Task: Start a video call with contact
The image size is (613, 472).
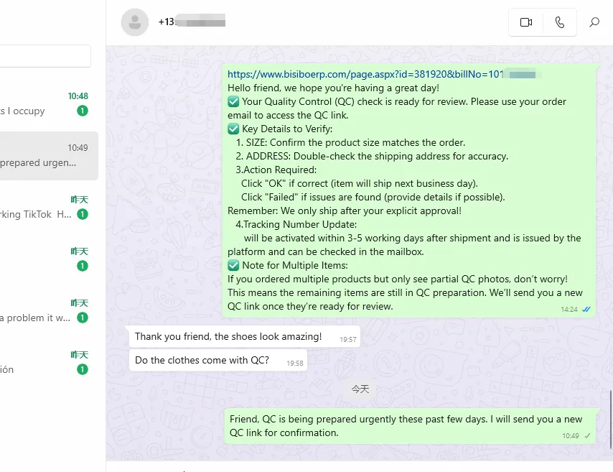Action: coord(526,22)
